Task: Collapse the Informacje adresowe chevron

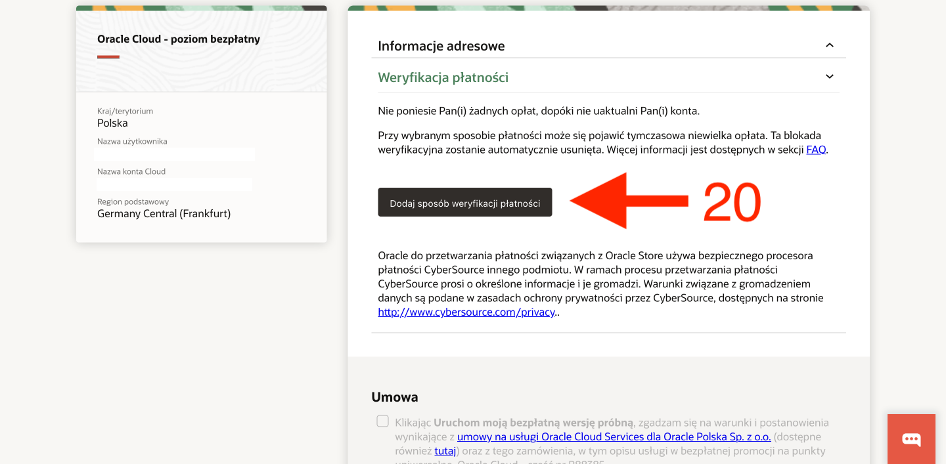Action: [829, 45]
